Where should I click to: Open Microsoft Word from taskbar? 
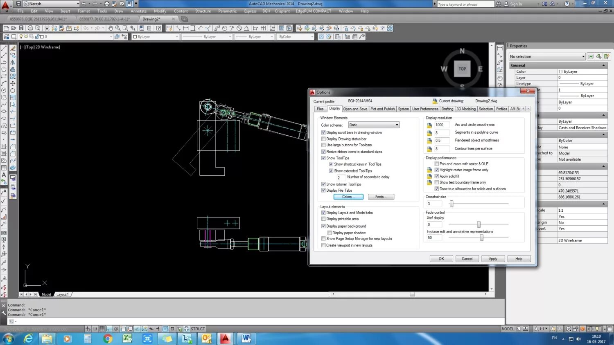[x=246, y=338]
